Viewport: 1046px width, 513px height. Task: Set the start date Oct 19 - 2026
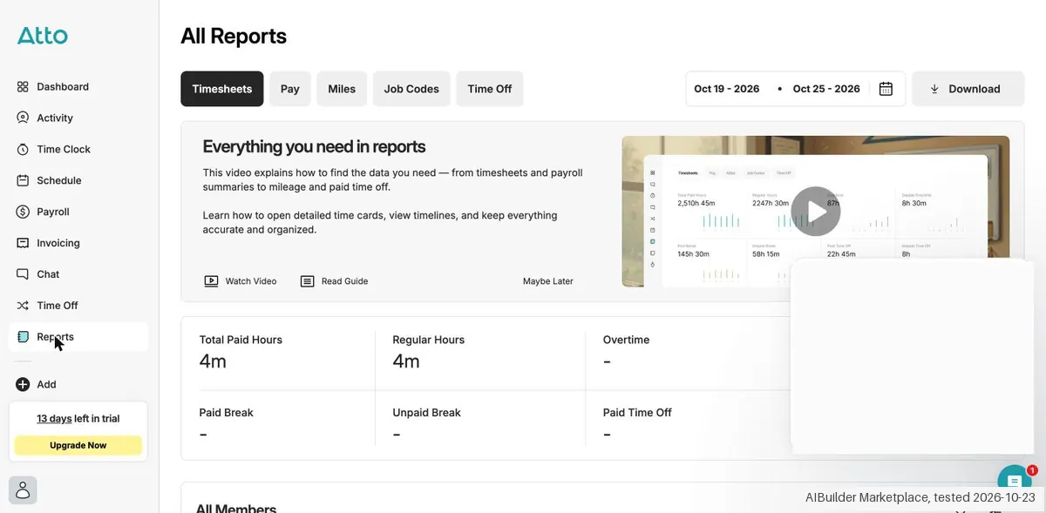click(x=727, y=89)
